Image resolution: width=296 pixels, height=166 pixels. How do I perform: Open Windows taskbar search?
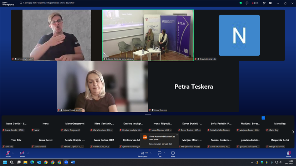click(x=12, y=162)
